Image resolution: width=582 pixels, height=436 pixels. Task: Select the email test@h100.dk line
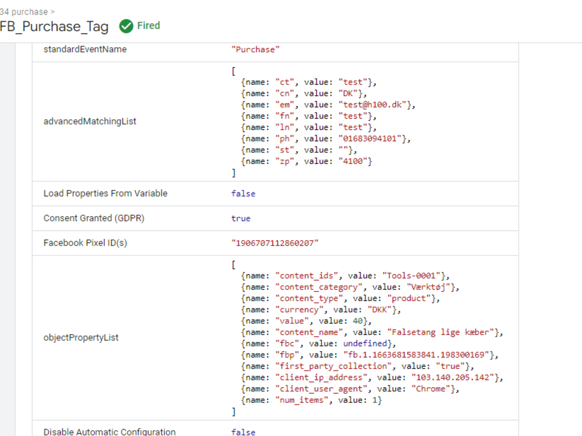pyautogui.click(x=328, y=105)
